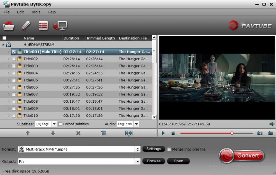Take a snapshot with camera icon
This screenshot has width=276, height=175.
click(260, 133)
